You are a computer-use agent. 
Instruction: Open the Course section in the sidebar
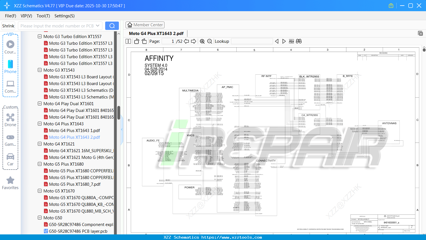pos(10,47)
